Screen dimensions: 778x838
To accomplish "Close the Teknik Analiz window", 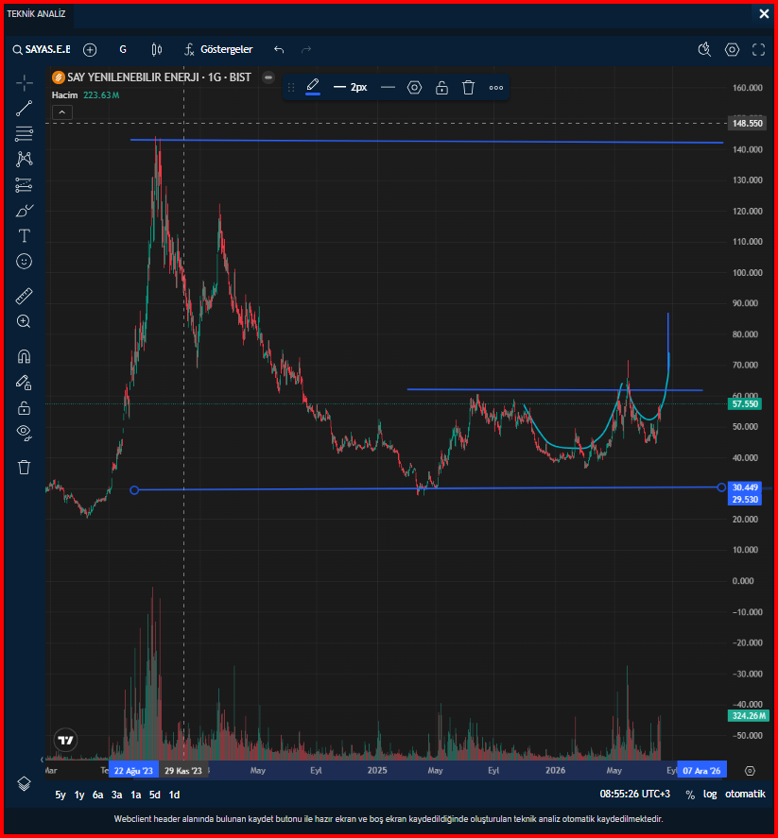I will 764,14.
